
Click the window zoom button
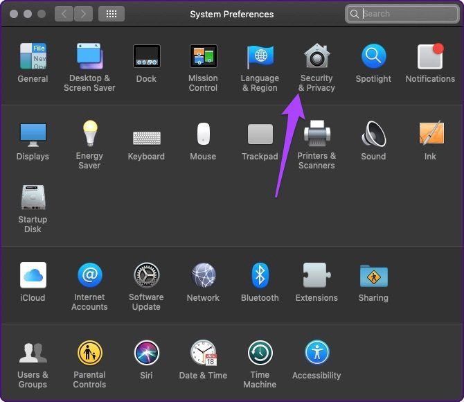(x=42, y=14)
